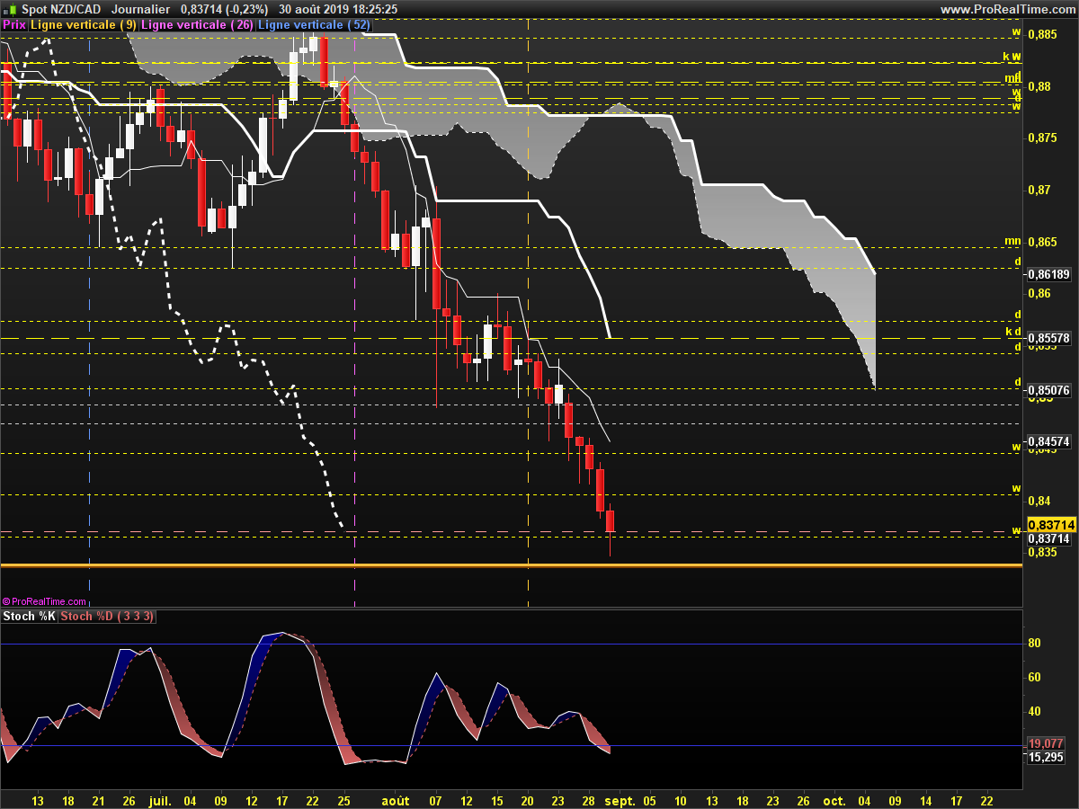Open the Ligne verticale (52) label
This screenshot has width=1079, height=809.
[314, 25]
